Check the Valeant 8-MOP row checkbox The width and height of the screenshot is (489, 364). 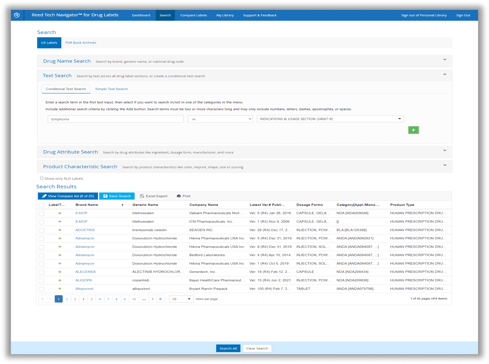(x=41, y=213)
